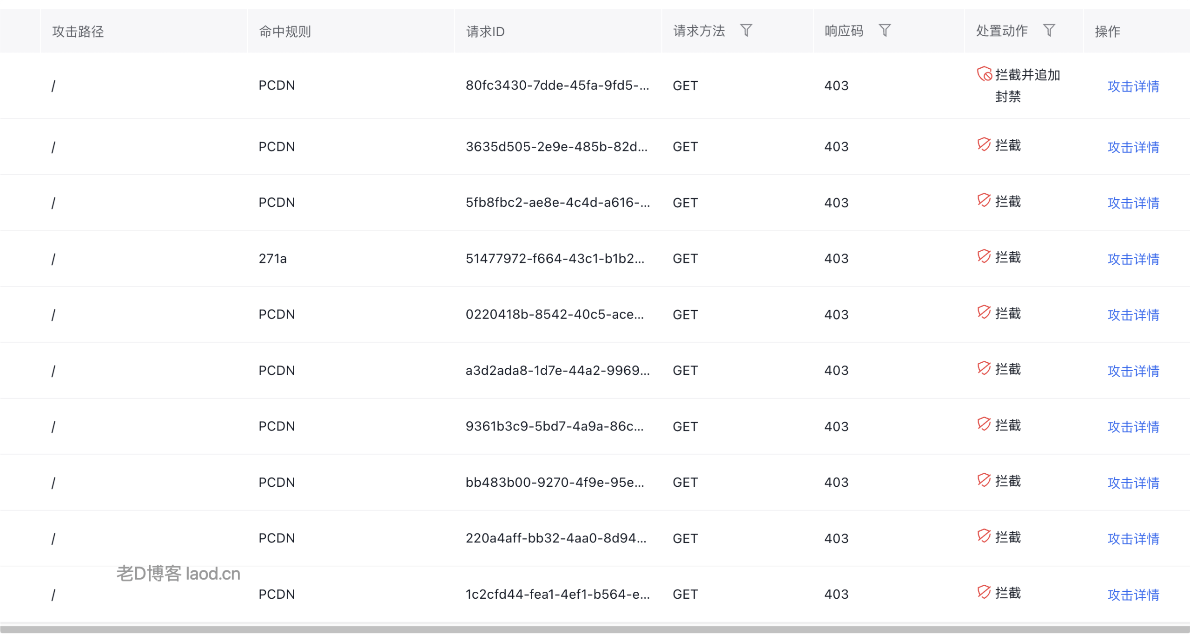
Task: Click the 拦截 shield icon in the 271a rule row
Action: pyautogui.click(x=984, y=257)
